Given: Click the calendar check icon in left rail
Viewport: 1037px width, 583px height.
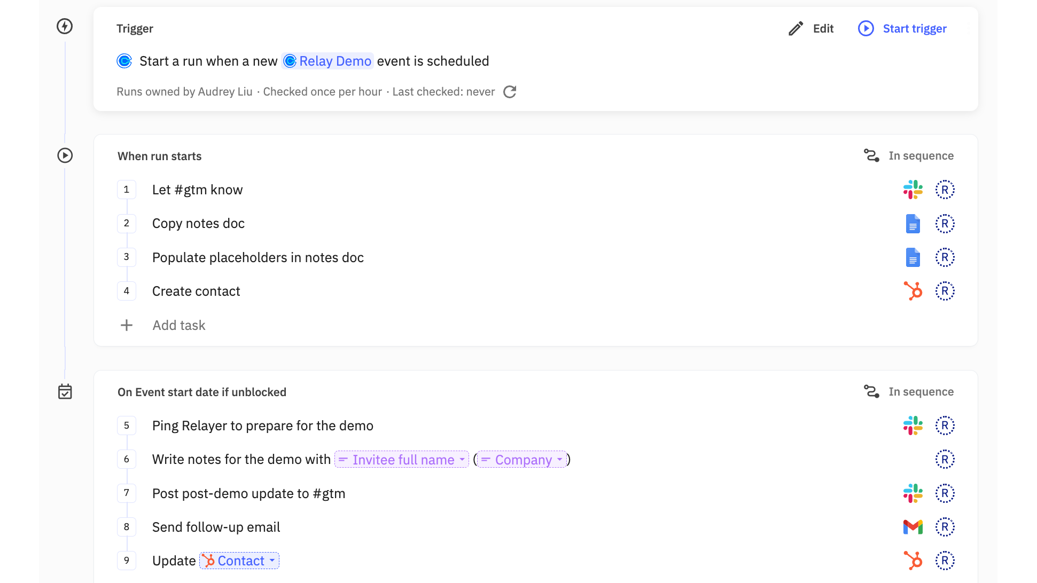Looking at the screenshot, I should (x=65, y=392).
